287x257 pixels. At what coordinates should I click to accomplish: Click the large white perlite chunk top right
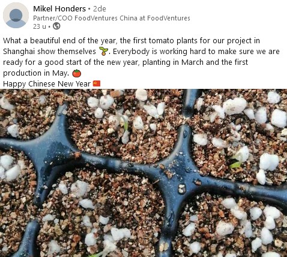pos(235,106)
